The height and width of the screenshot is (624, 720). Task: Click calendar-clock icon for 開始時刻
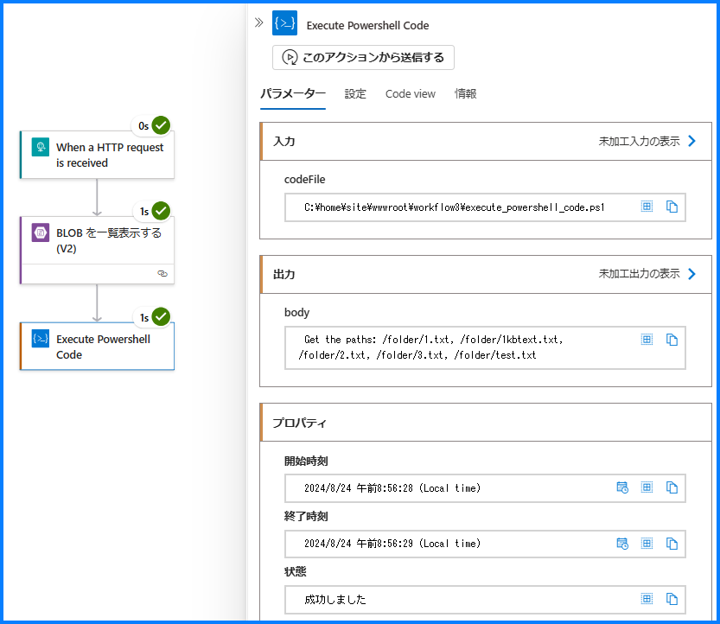click(x=622, y=487)
